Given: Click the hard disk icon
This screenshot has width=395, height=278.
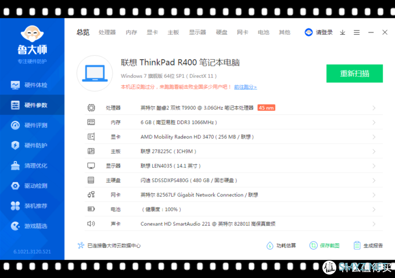Looking at the screenshot, I should [x=91, y=180].
